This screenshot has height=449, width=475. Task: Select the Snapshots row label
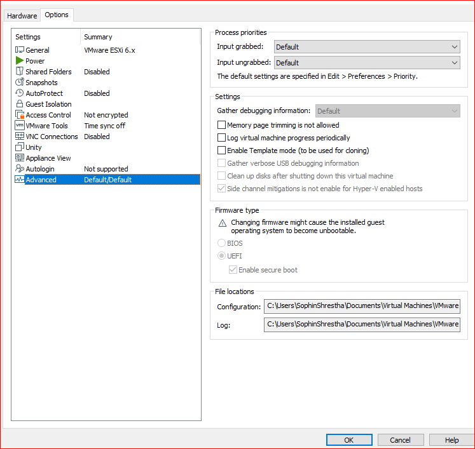click(41, 83)
